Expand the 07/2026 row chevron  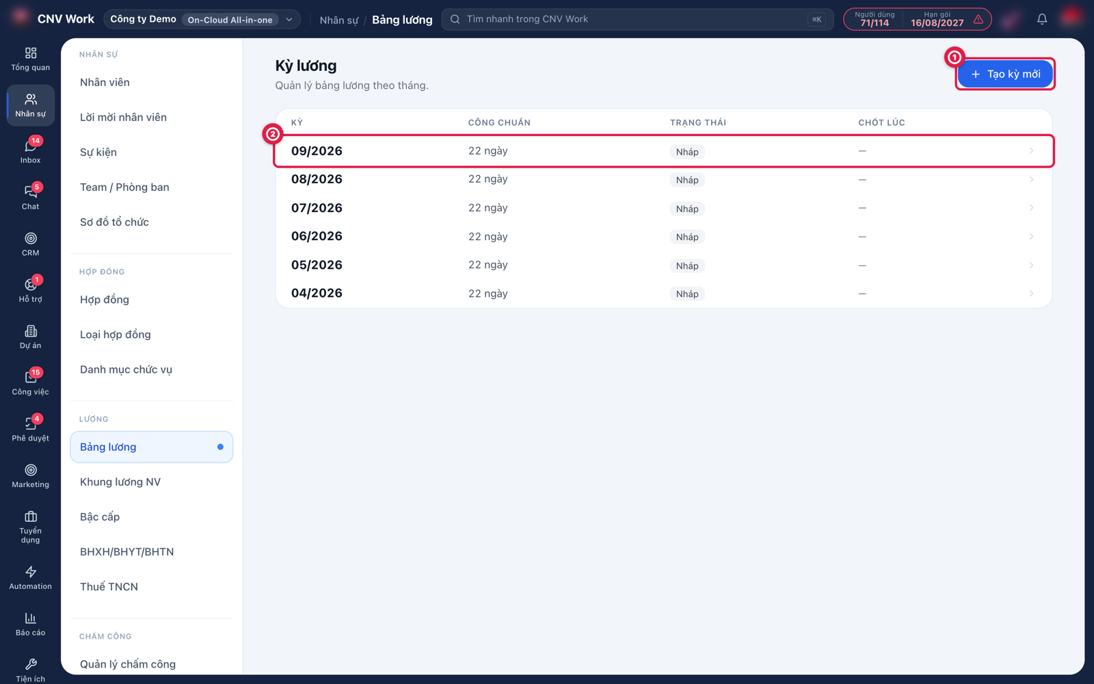coord(1031,208)
